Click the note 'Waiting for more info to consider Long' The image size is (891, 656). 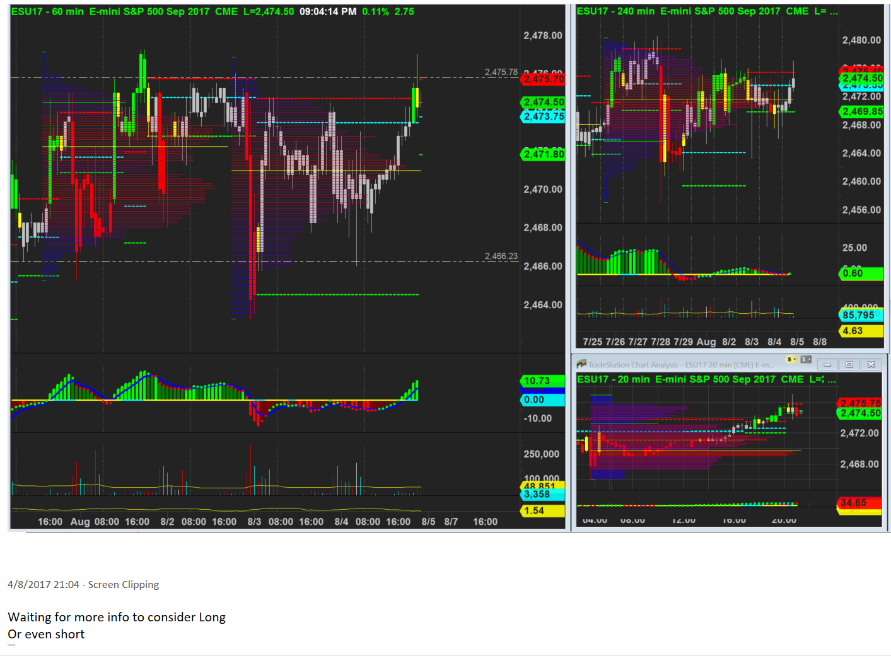[117, 617]
